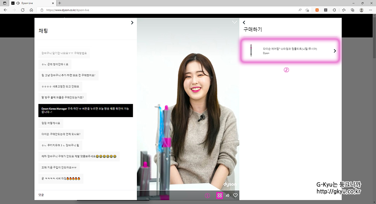Open the browser extensions menu
This screenshot has width=376, height=204.
point(334,10)
